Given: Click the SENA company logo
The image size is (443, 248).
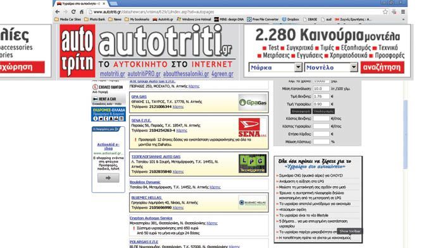Looking at the screenshot, I should [253, 127].
